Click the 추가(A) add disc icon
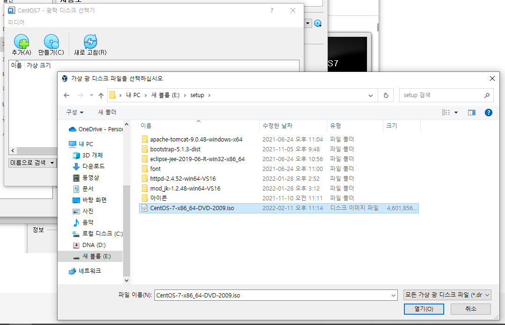Image resolution: width=505 pixels, height=325 pixels. [21, 42]
